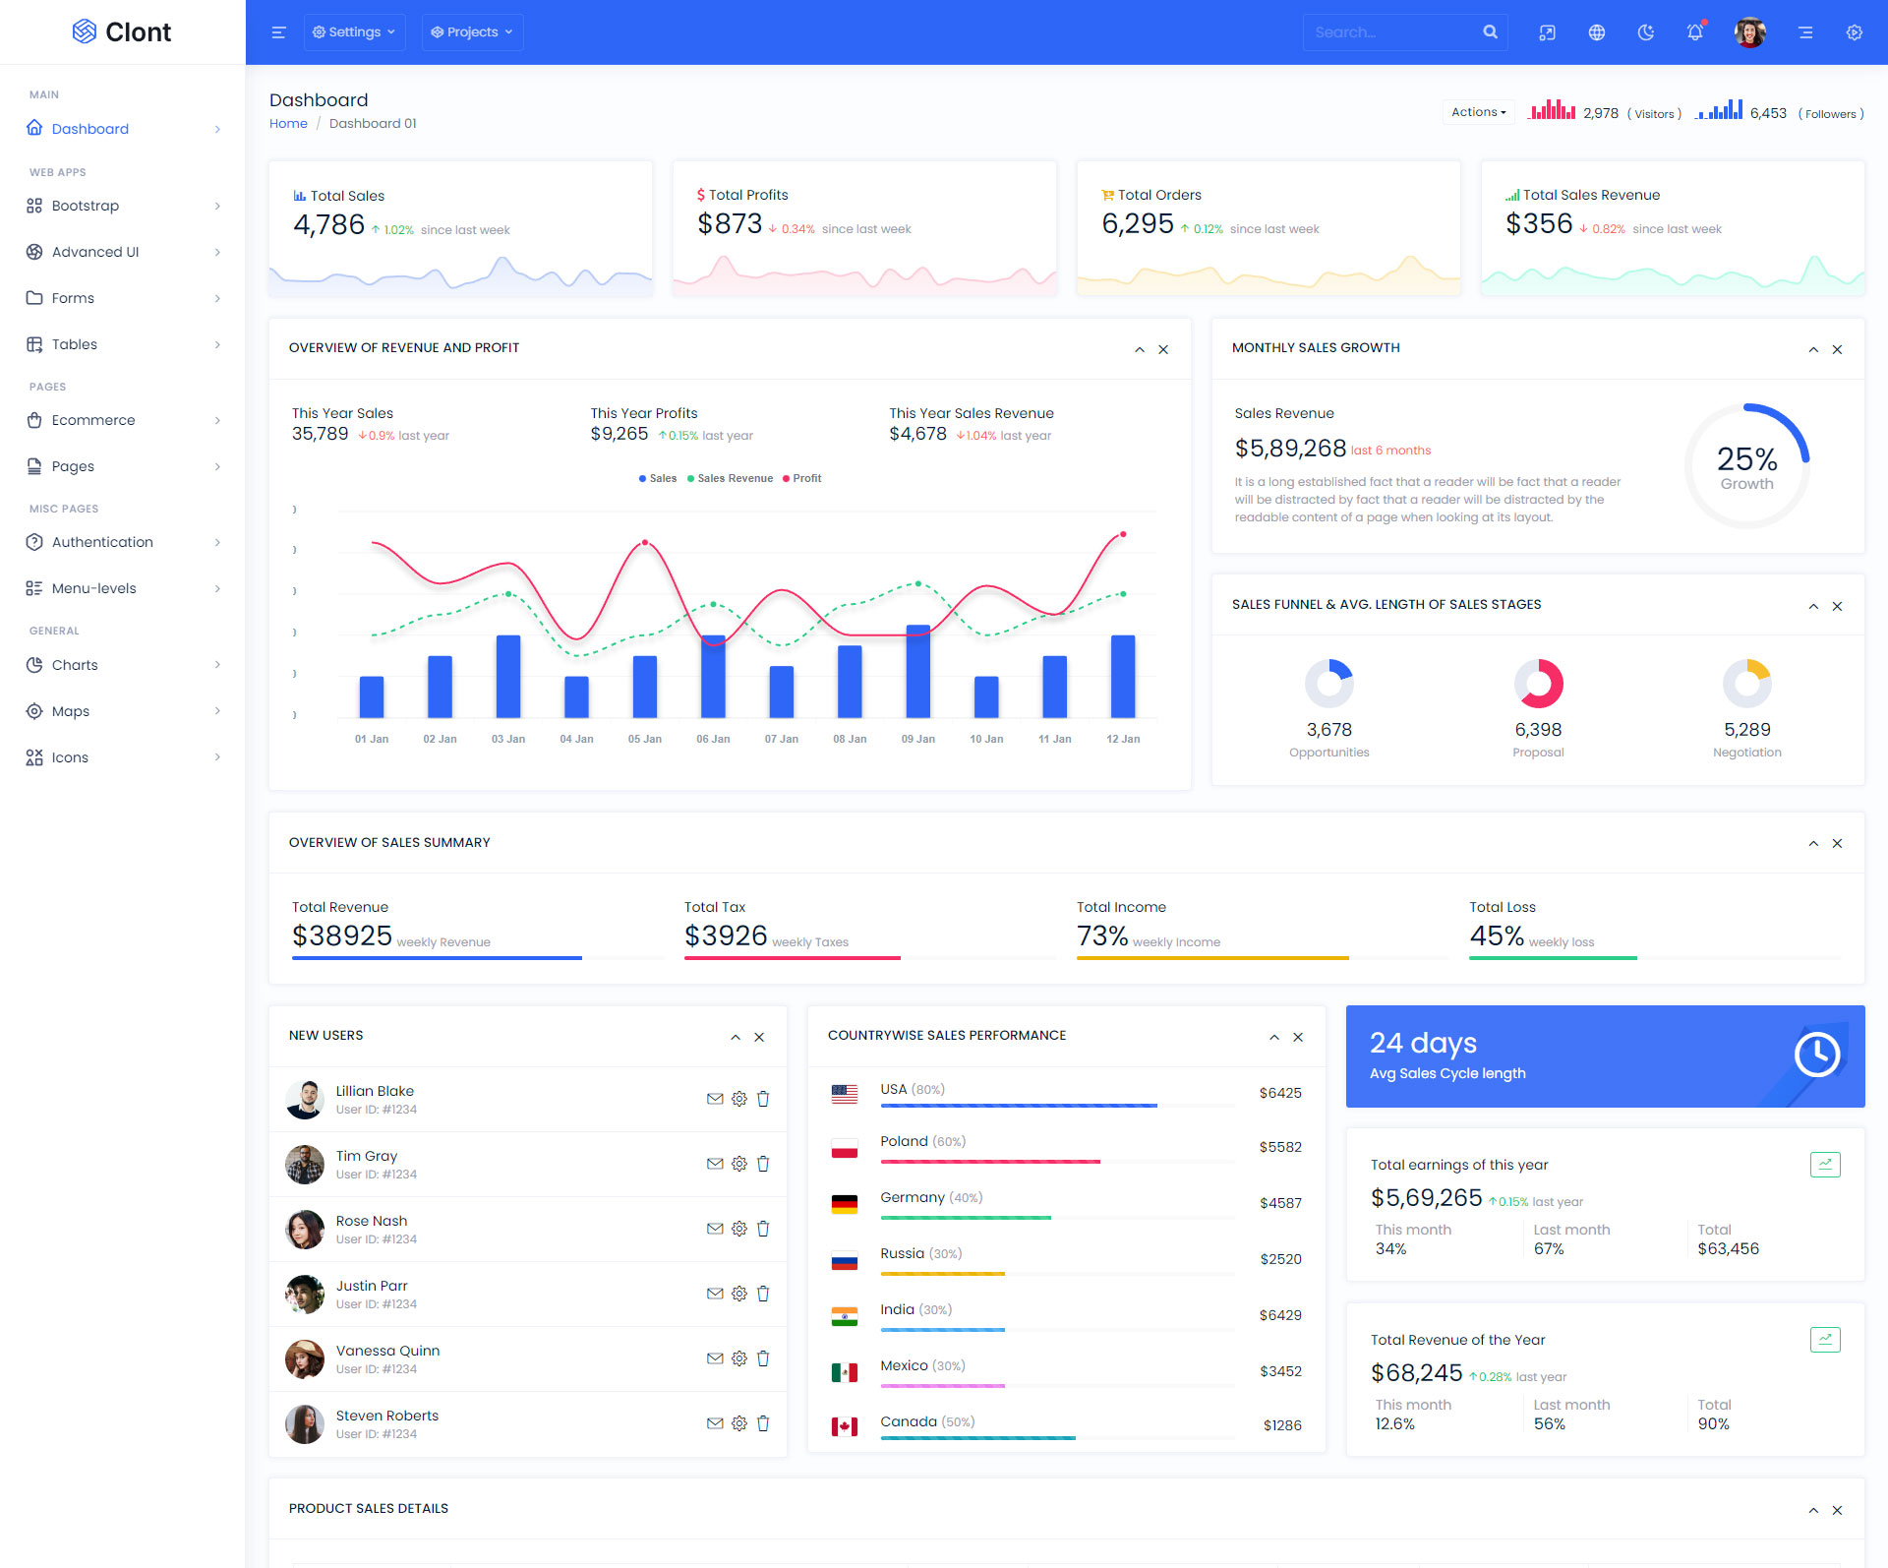1888x1568 pixels.
Task: Click trash icon for Tim Gray
Action: click(763, 1164)
